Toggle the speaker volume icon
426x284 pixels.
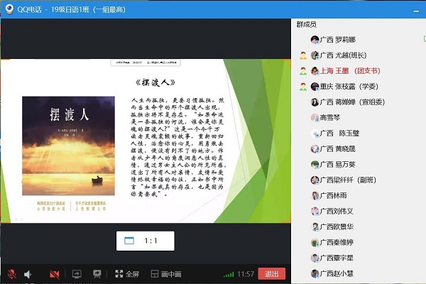click(28, 274)
